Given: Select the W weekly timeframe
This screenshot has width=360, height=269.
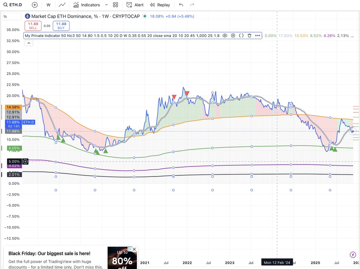Looking at the screenshot, I should point(48,5).
